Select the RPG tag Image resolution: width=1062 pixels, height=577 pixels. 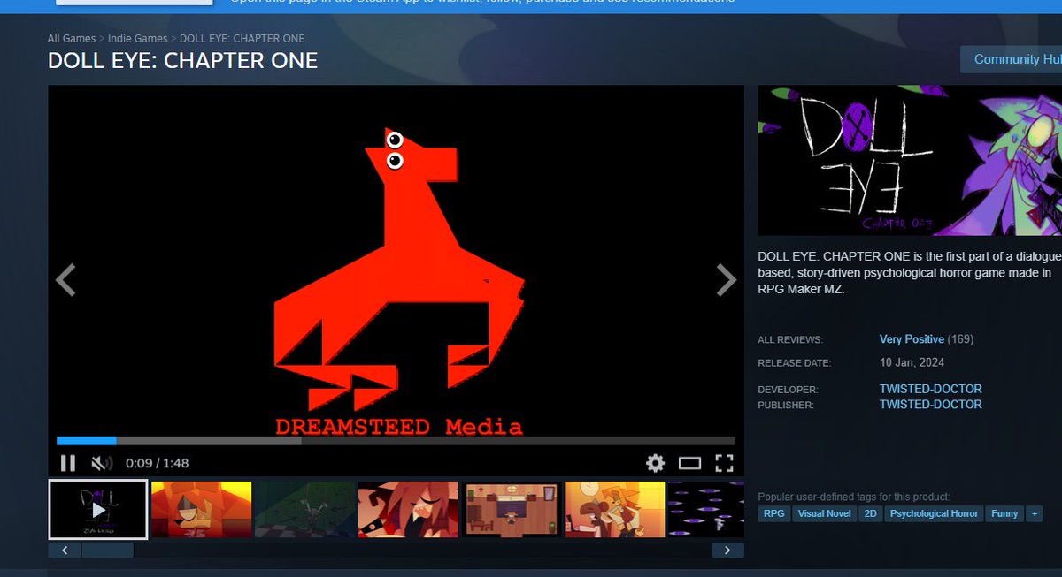pyautogui.click(x=773, y=513)
